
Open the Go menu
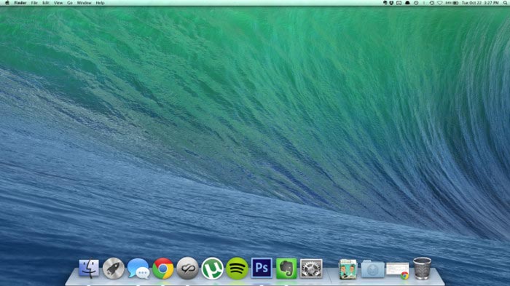(x=70, y=3)
